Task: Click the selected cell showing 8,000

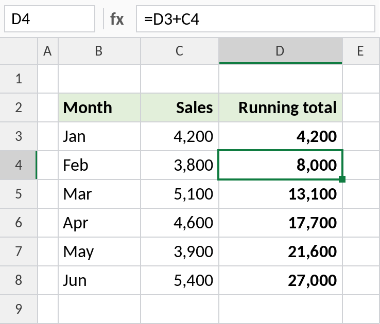Action: coord(281,165)
